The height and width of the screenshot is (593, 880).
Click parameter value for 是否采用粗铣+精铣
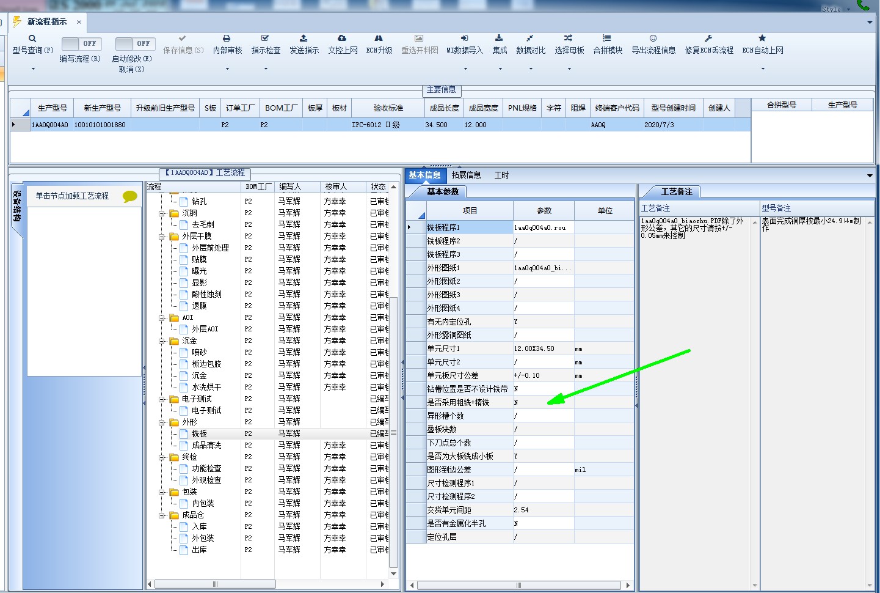[544, 403]
